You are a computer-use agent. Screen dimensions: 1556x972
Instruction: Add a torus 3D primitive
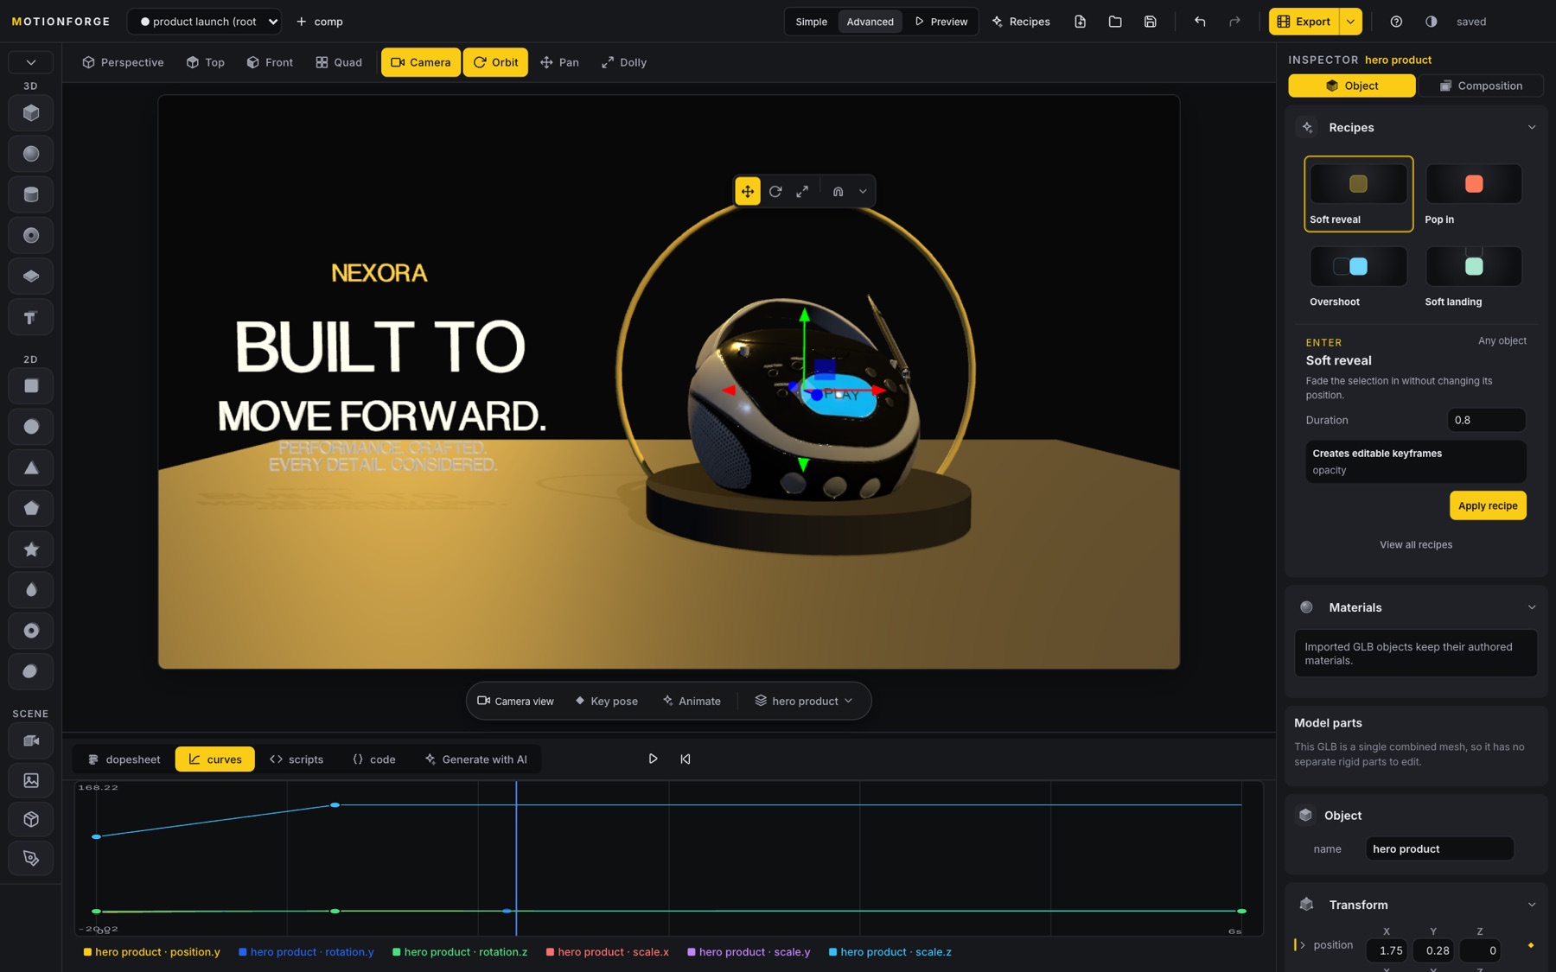pyautogui.click(x=31, y=235)
